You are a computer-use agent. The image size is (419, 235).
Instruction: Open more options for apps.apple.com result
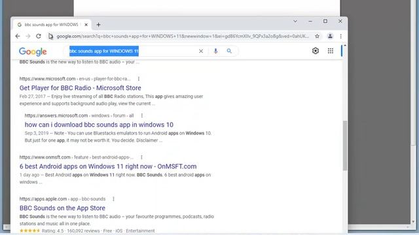tap(113, 199)
